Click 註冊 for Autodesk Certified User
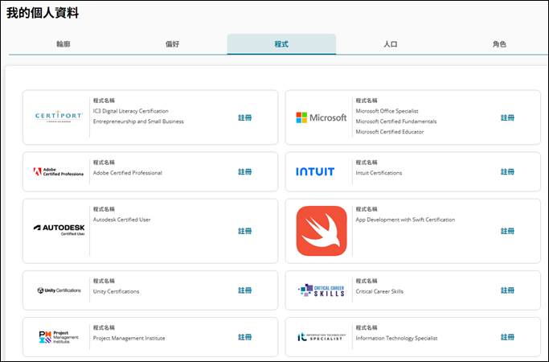Screen dimensions: 549x362 point(244,231)
